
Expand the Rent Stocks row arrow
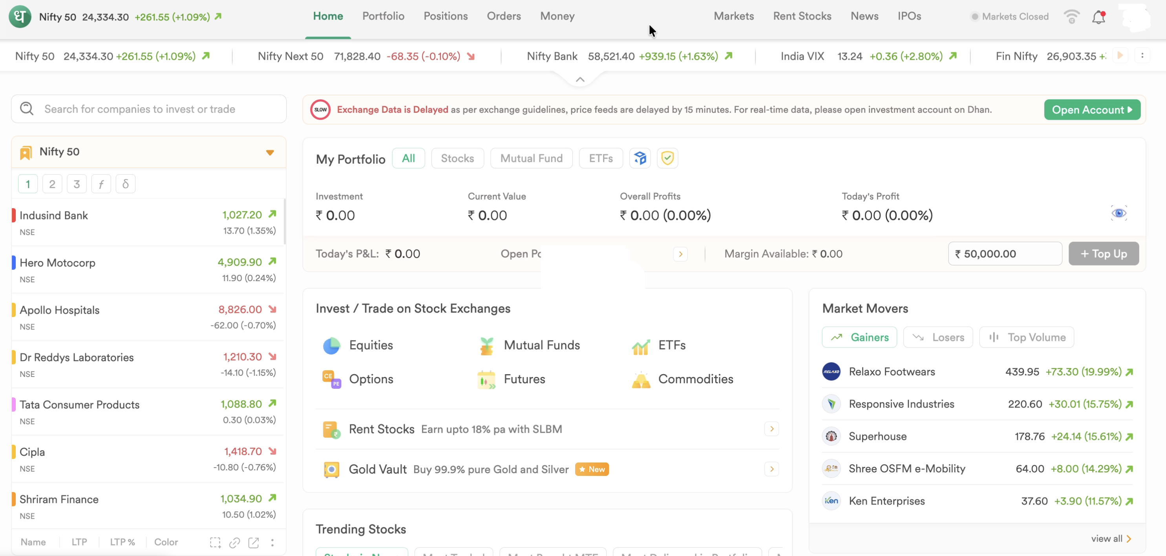coord(771,429)
